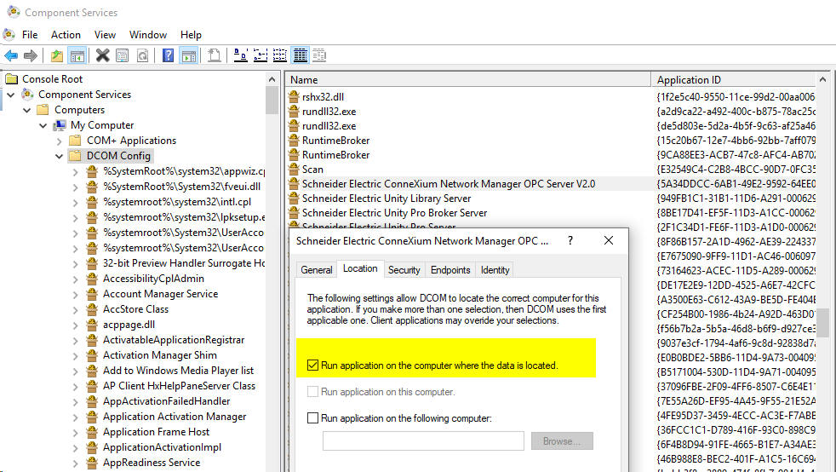This screenshot has width=836, height=472.
Task: Switch to the General tab
Action: point(316,270)
